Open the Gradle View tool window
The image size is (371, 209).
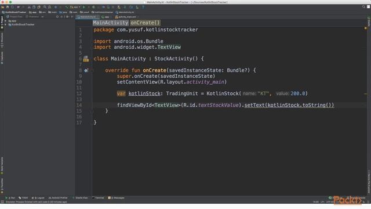coord(80,197)
